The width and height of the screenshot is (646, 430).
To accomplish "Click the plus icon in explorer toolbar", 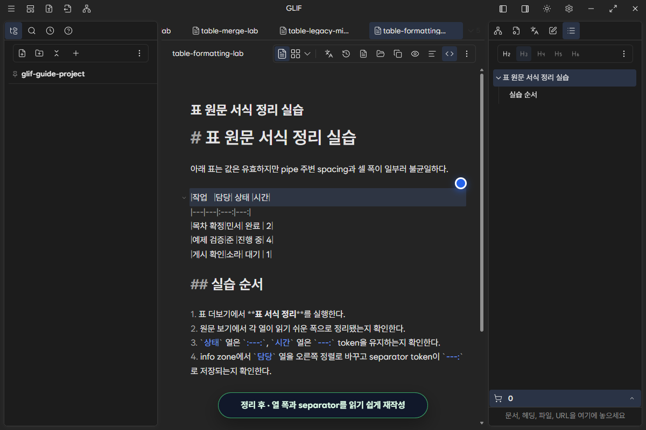I will click(76, 53).
